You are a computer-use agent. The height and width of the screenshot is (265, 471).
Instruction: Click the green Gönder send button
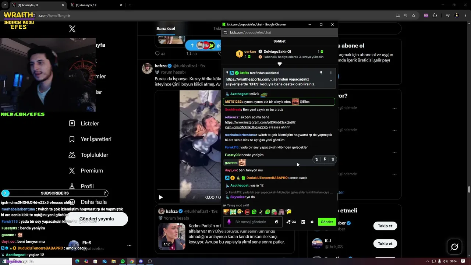point(327,222)
